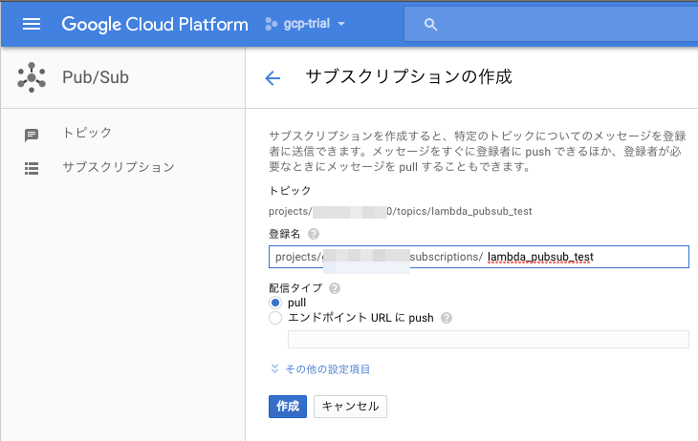The width and height of the screenshot is (698, 441).
Task: Click the Pub/Sub product icon
Action: click(32, 77)
